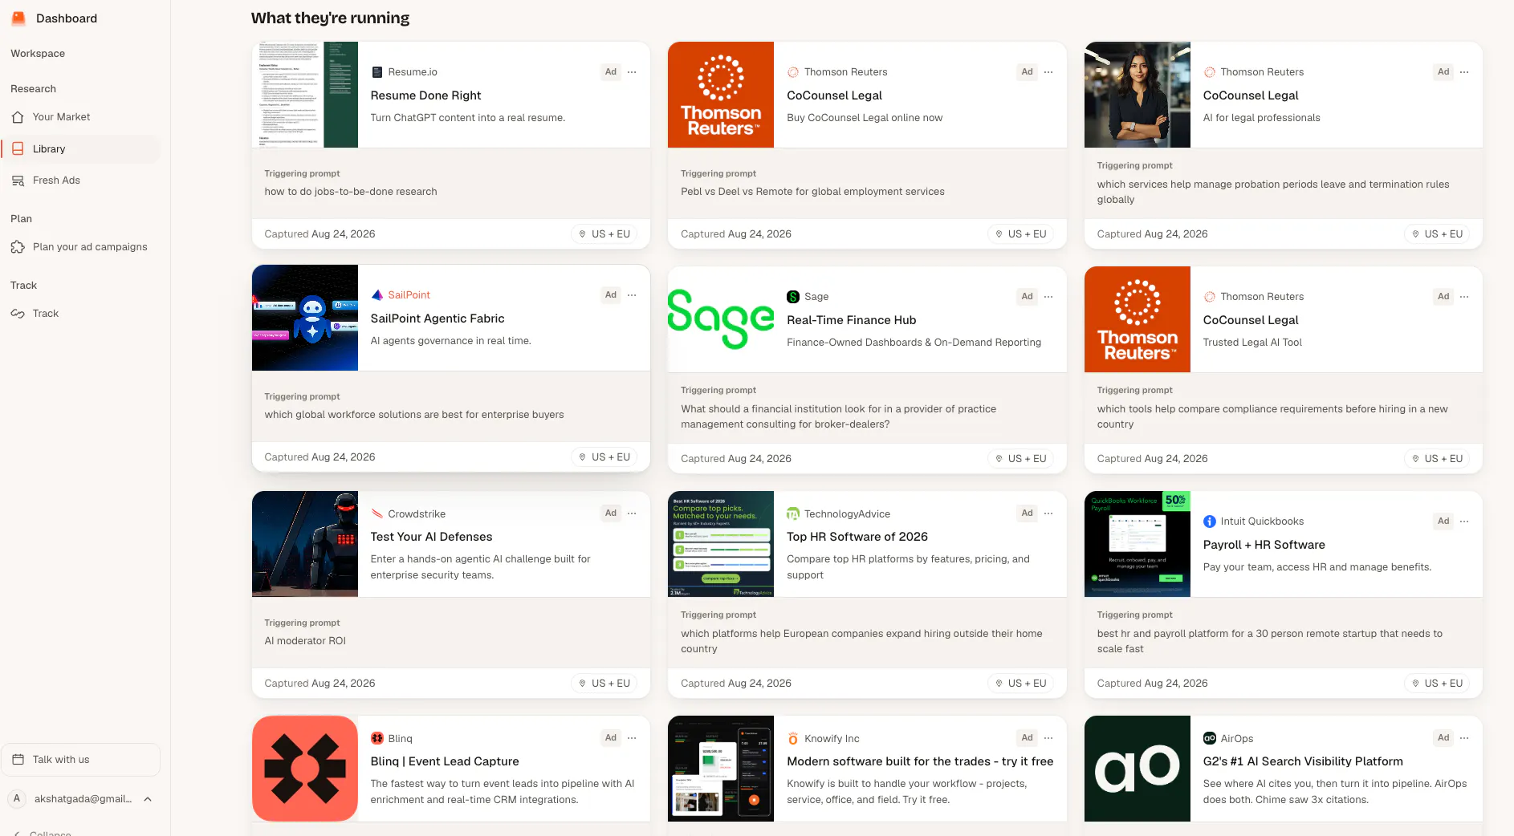This screenshot has height=836, width=1514.
Task: Click the Sage logo image
Action: click(721, 319)
